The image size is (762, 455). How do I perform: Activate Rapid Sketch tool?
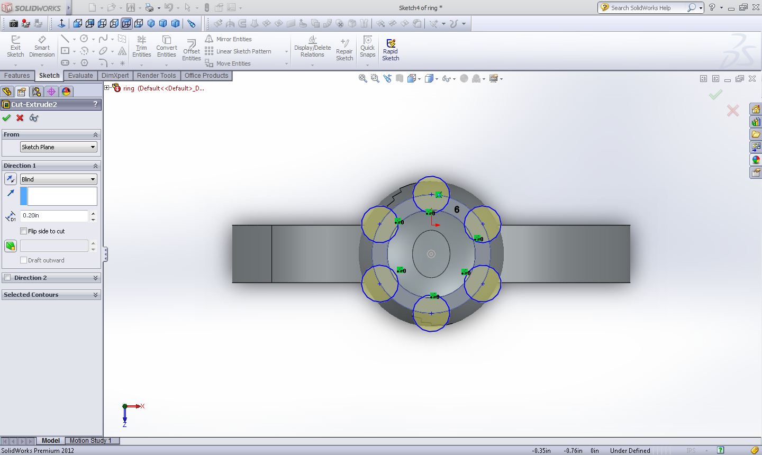click(x=391, y=50)
